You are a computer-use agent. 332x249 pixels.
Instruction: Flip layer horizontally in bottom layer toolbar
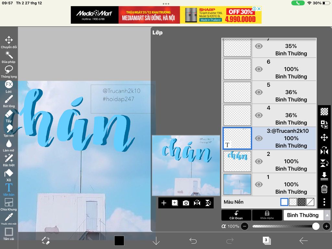[197, 203]
